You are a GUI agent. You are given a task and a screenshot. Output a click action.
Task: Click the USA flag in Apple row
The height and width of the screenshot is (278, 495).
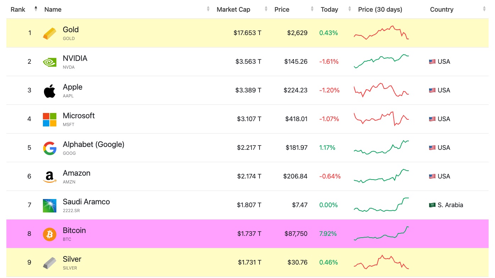click(432, 90)
